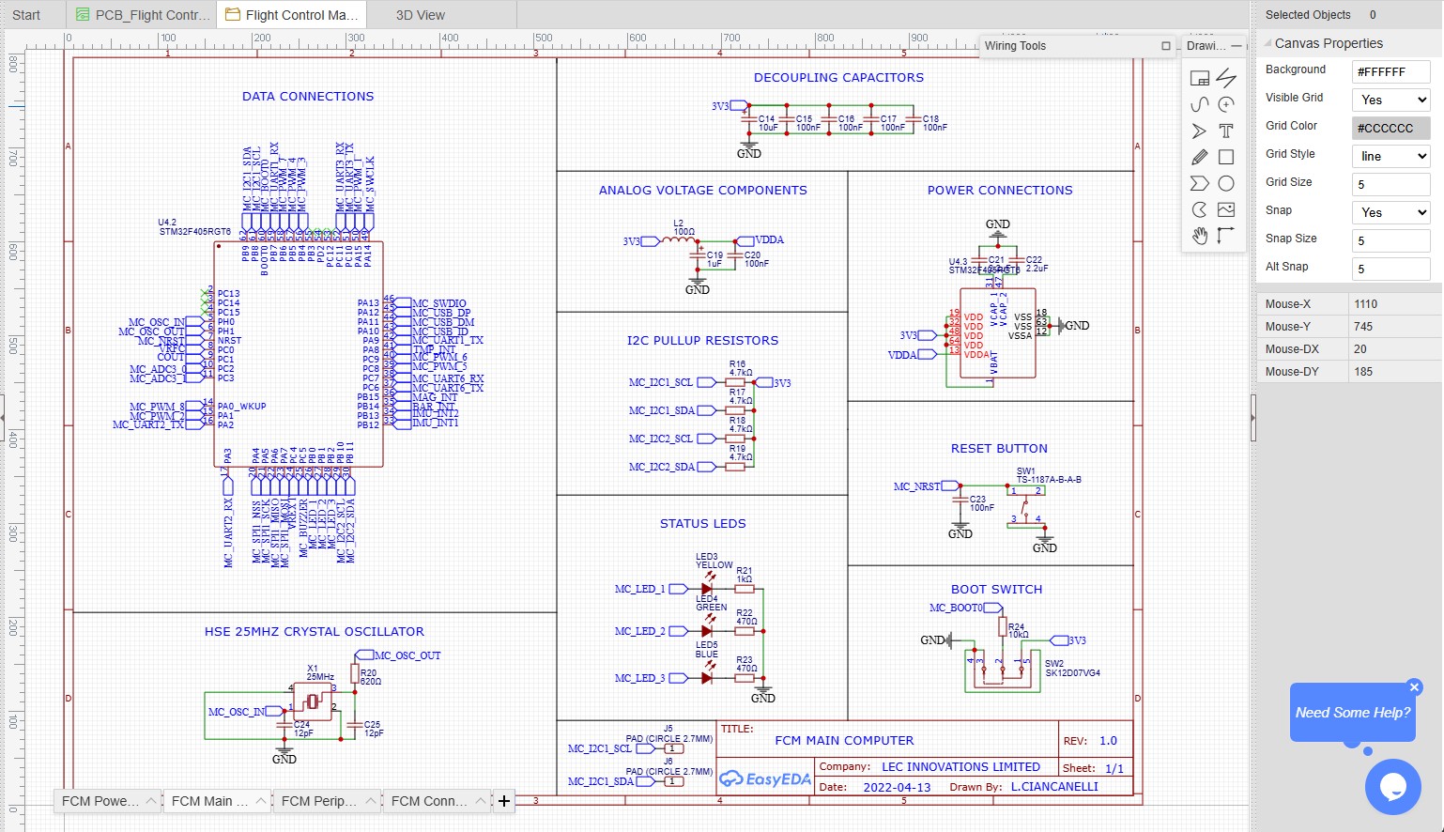Select the Pie shape drawing tool
Viewport: 1444px width, 832px height.
point(1199,209)
